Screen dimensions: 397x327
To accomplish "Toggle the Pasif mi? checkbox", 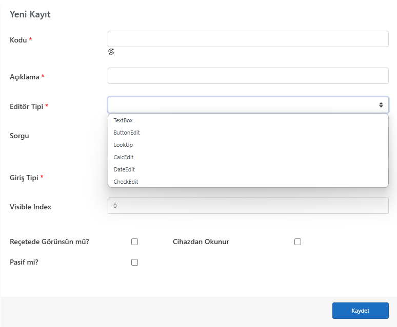I will tap(135, 263).
